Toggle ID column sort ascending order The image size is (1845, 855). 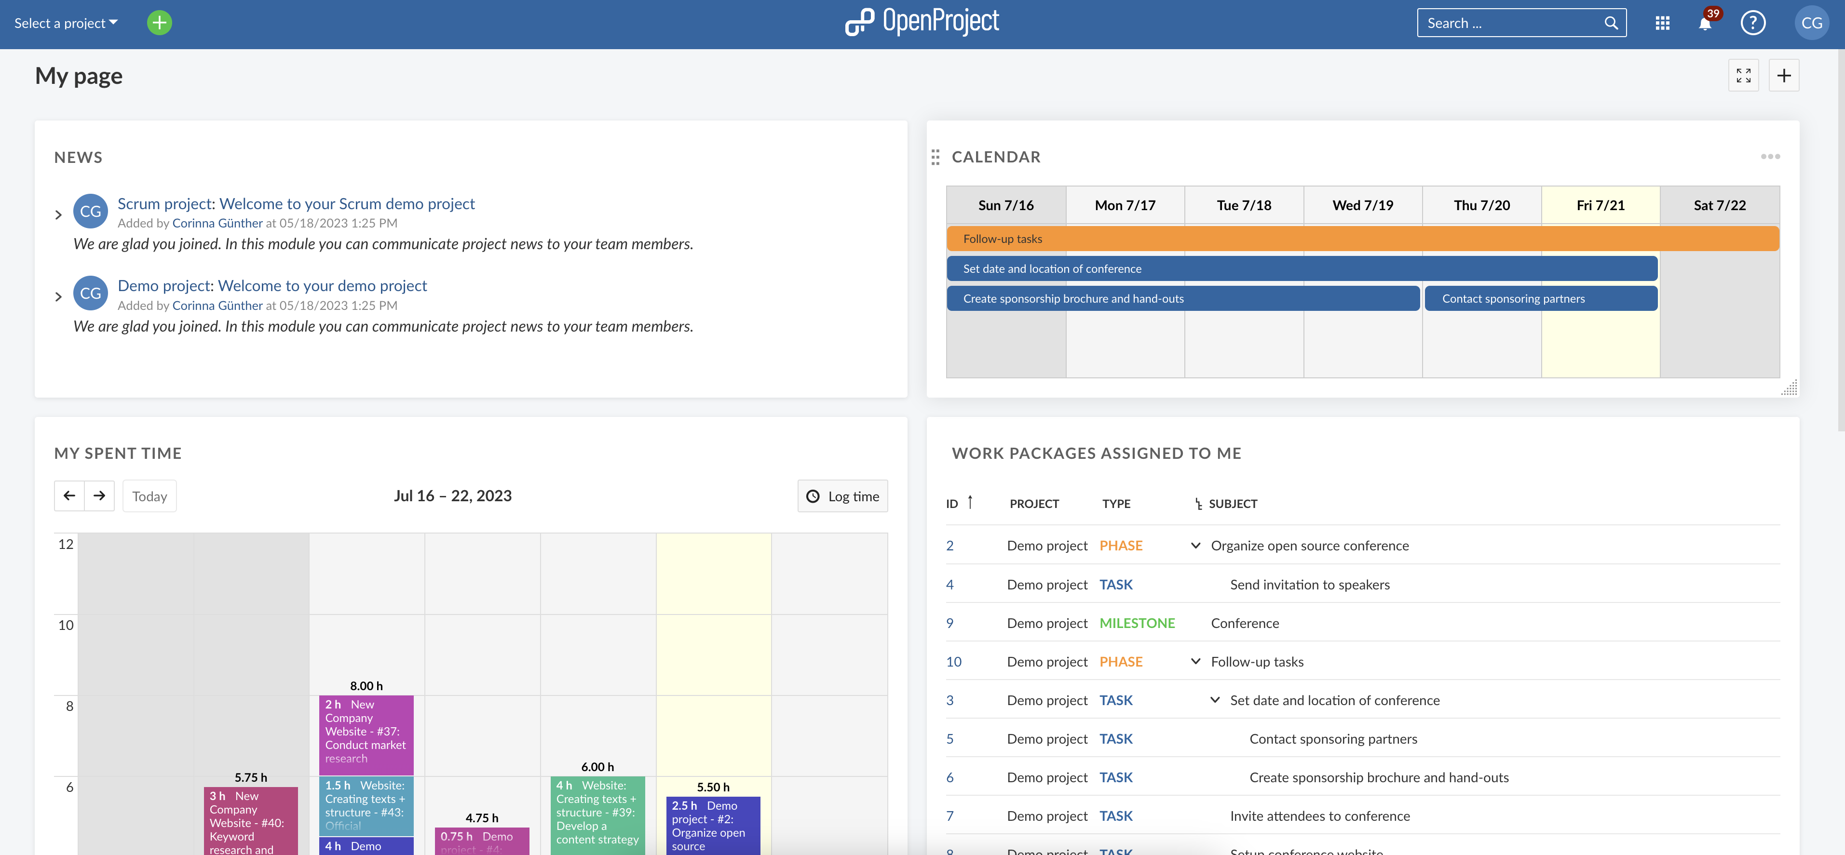pos(971,503)
